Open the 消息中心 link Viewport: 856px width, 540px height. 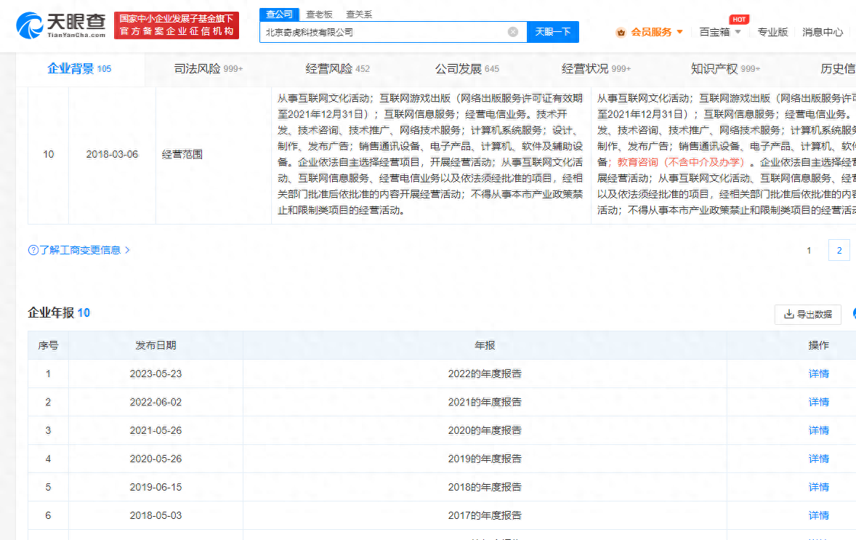823,32
